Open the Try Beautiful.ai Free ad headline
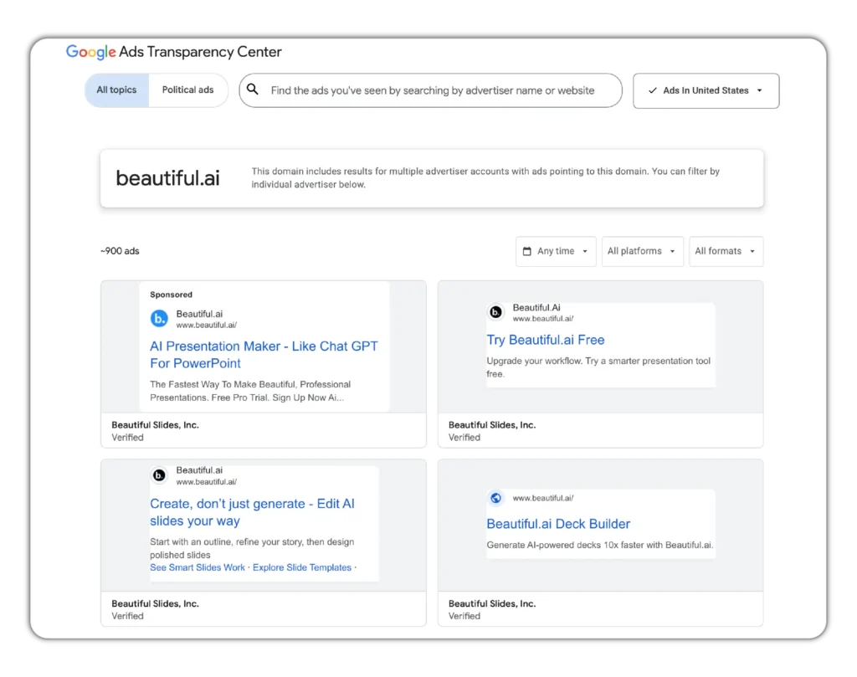 tap(546, 340)
